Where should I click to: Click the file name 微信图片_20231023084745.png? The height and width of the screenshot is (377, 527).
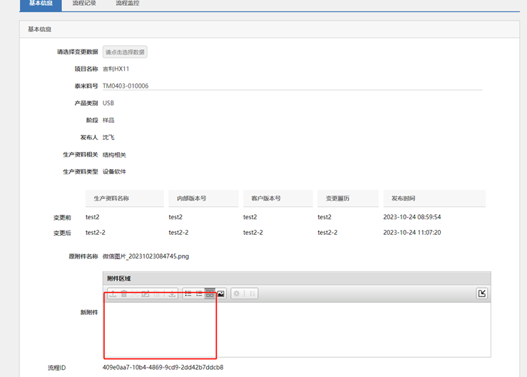click(145, 256)
